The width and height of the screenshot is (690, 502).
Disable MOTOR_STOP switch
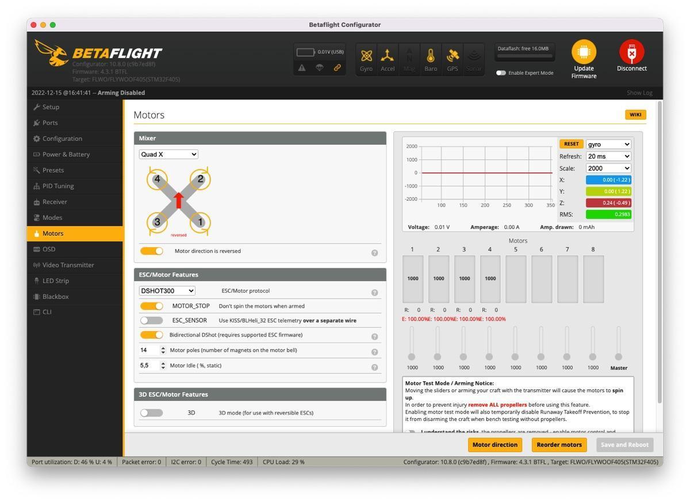[152, 306]
